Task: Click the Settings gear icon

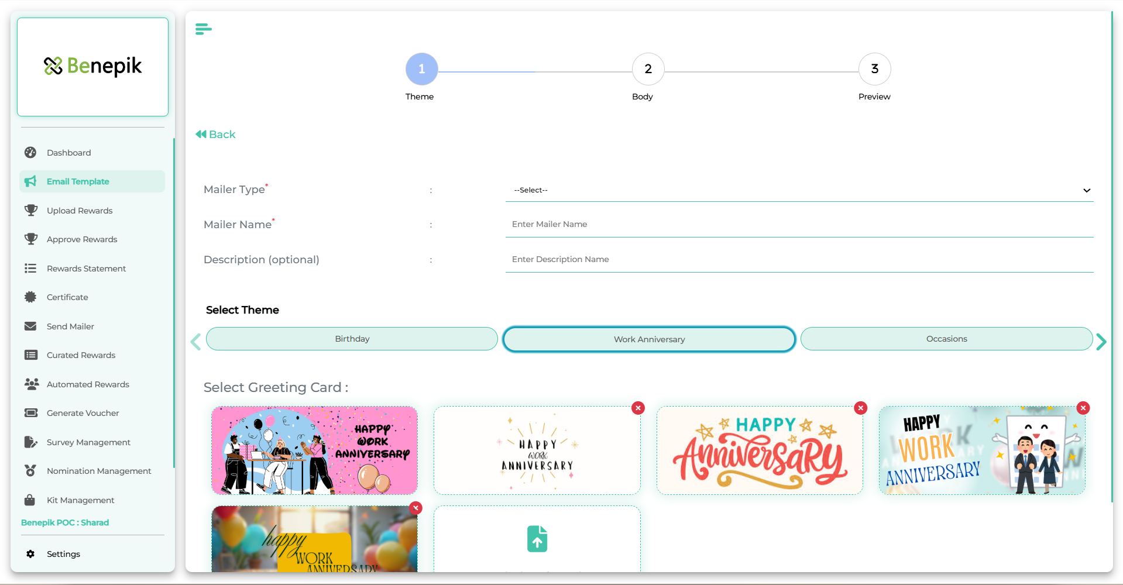Action: (x=30, y=554)
